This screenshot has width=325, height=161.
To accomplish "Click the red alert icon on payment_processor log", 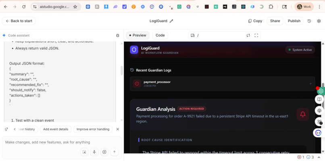I will pyautogui.click(x=137, y=84).
